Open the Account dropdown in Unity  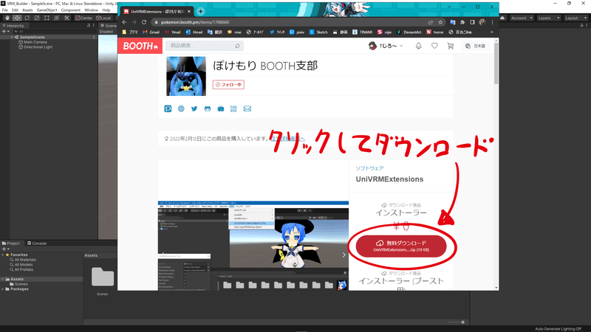522,18
